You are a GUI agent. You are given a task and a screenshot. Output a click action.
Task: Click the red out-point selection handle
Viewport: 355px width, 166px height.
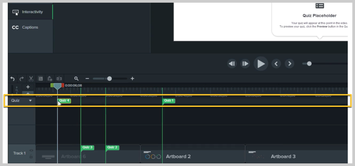(63, 85)
